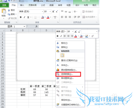This screenshot has height=108, width=134.
Task: Click the Align Left icon in the ribbon
Action: [x=62, y=17]
